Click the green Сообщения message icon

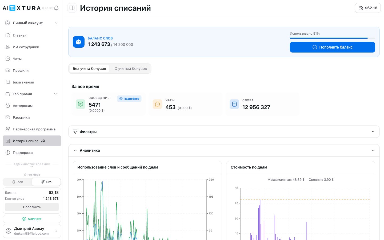(x=81, y=104)
